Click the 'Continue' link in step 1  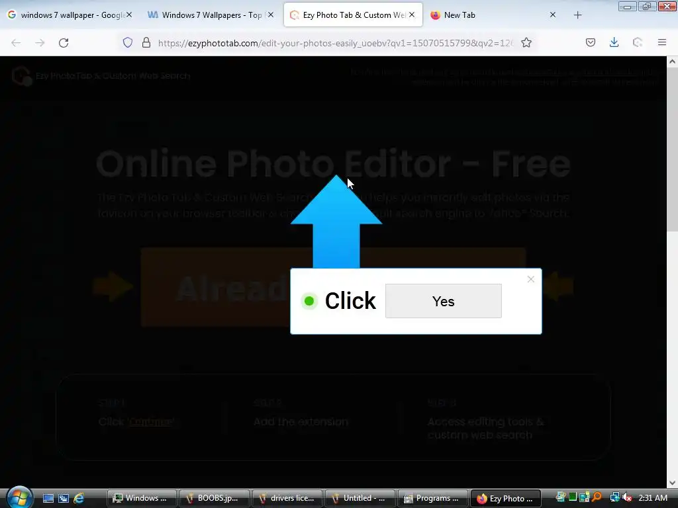tap(151, 421)
